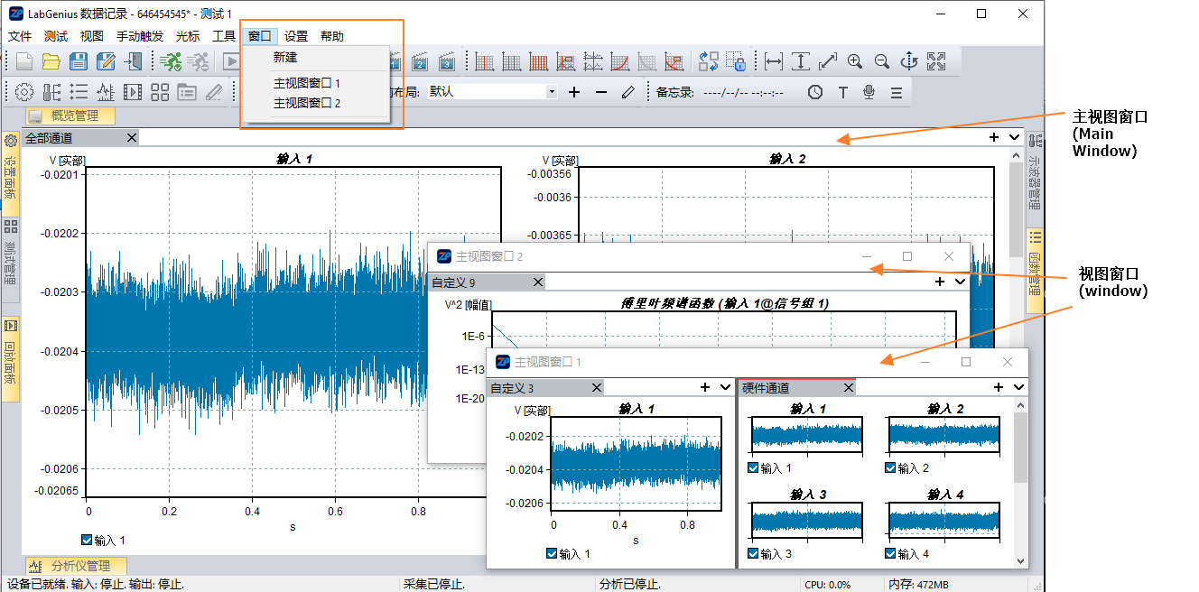1199x592 pixels.
Task: Click the save-as disk with pencil icon
Action: [x=106, y=61]
